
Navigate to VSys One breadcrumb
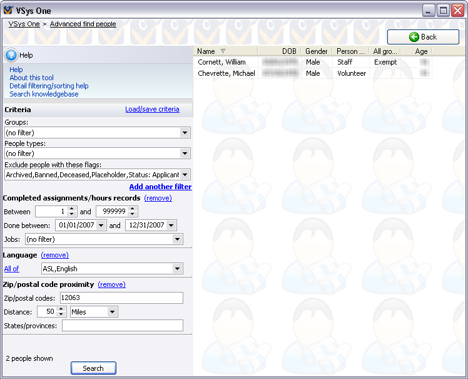coord(24,24)
